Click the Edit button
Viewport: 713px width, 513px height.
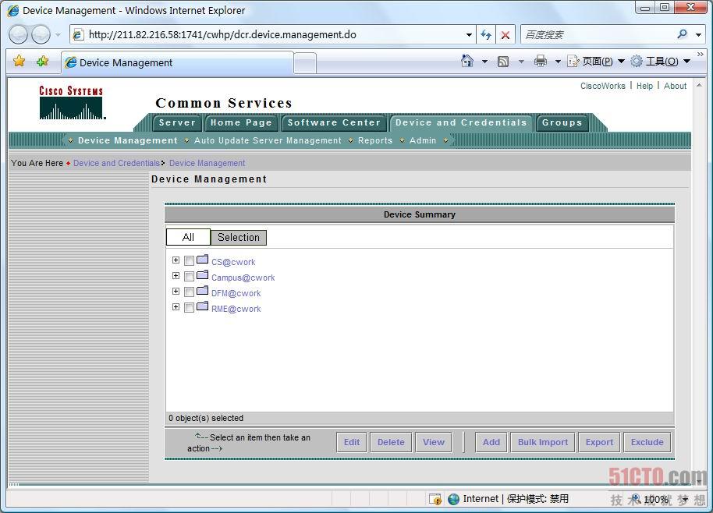coord(352,442)
